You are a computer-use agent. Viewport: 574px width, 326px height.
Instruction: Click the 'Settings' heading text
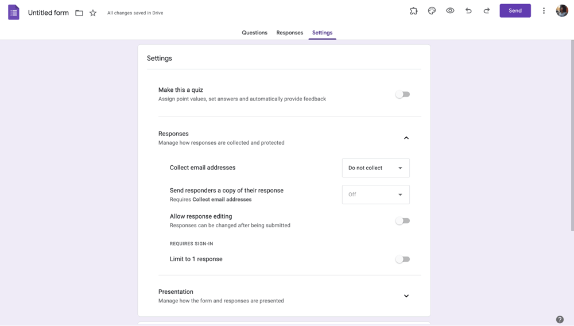159,58
